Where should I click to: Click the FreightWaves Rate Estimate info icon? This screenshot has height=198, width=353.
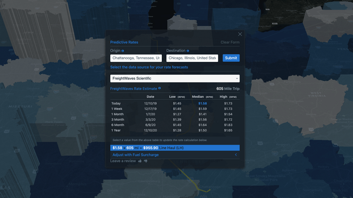tap(159, 88)
